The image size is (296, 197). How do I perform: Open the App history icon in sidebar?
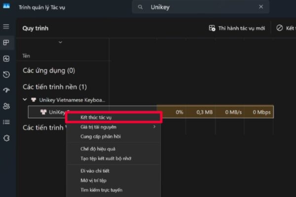pyautogui.click(x=6, y=74)
